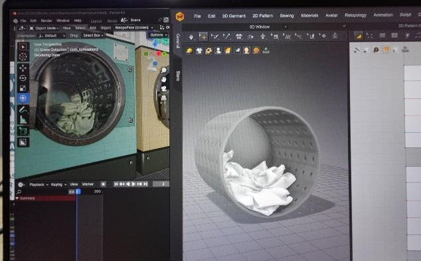
Task: Open the Render menu in Blender
Action: (46, 21)
